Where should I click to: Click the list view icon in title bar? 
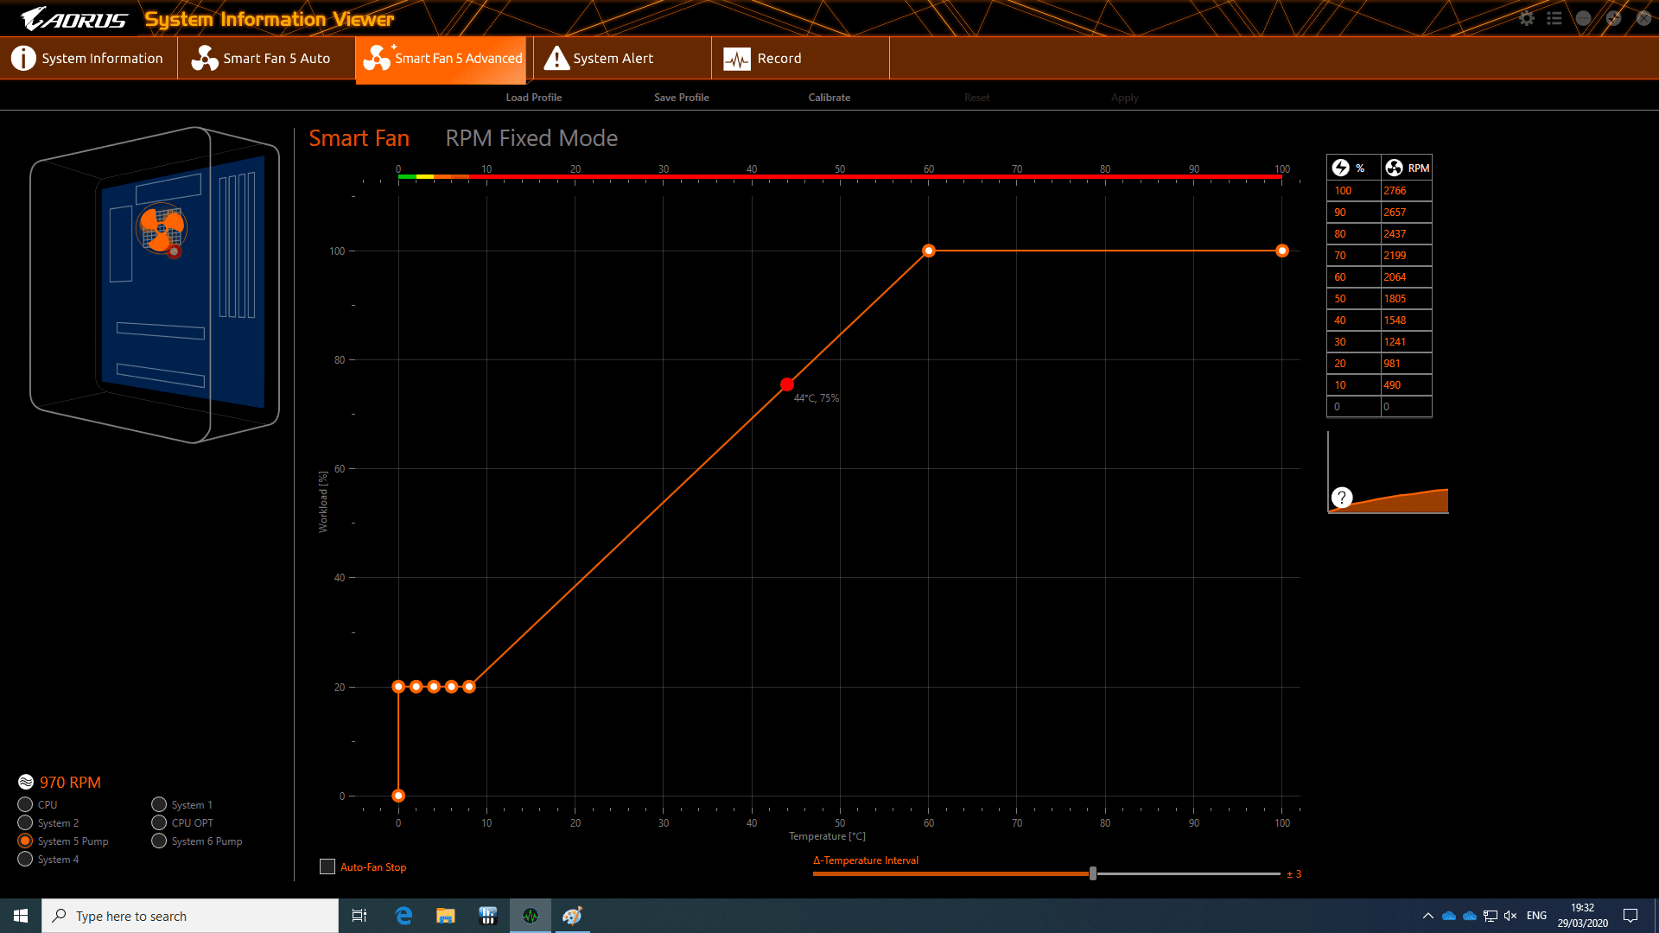[x=1554, y=18]
